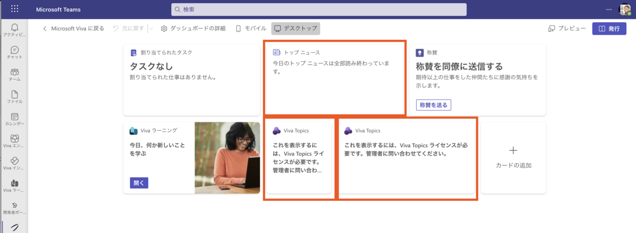Select the assigned tasks card
Image resolution: width=636 pixels, height=233 pixels.
191,79
